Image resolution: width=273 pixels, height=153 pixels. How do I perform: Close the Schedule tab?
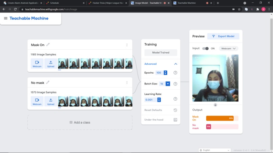84,3
